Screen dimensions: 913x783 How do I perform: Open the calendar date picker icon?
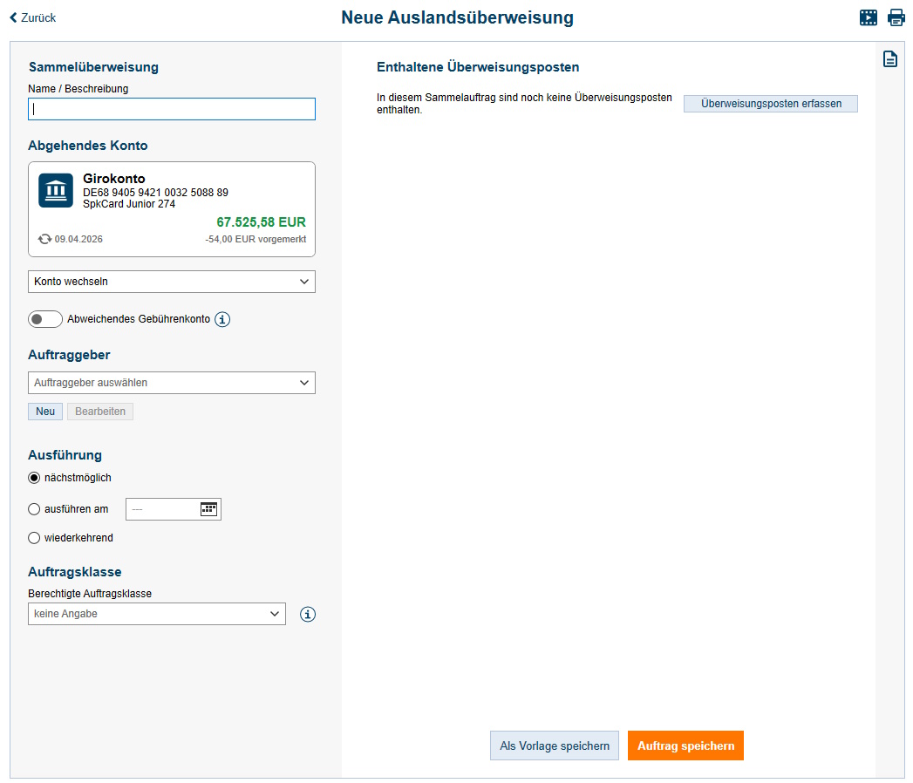pos(208,509)
